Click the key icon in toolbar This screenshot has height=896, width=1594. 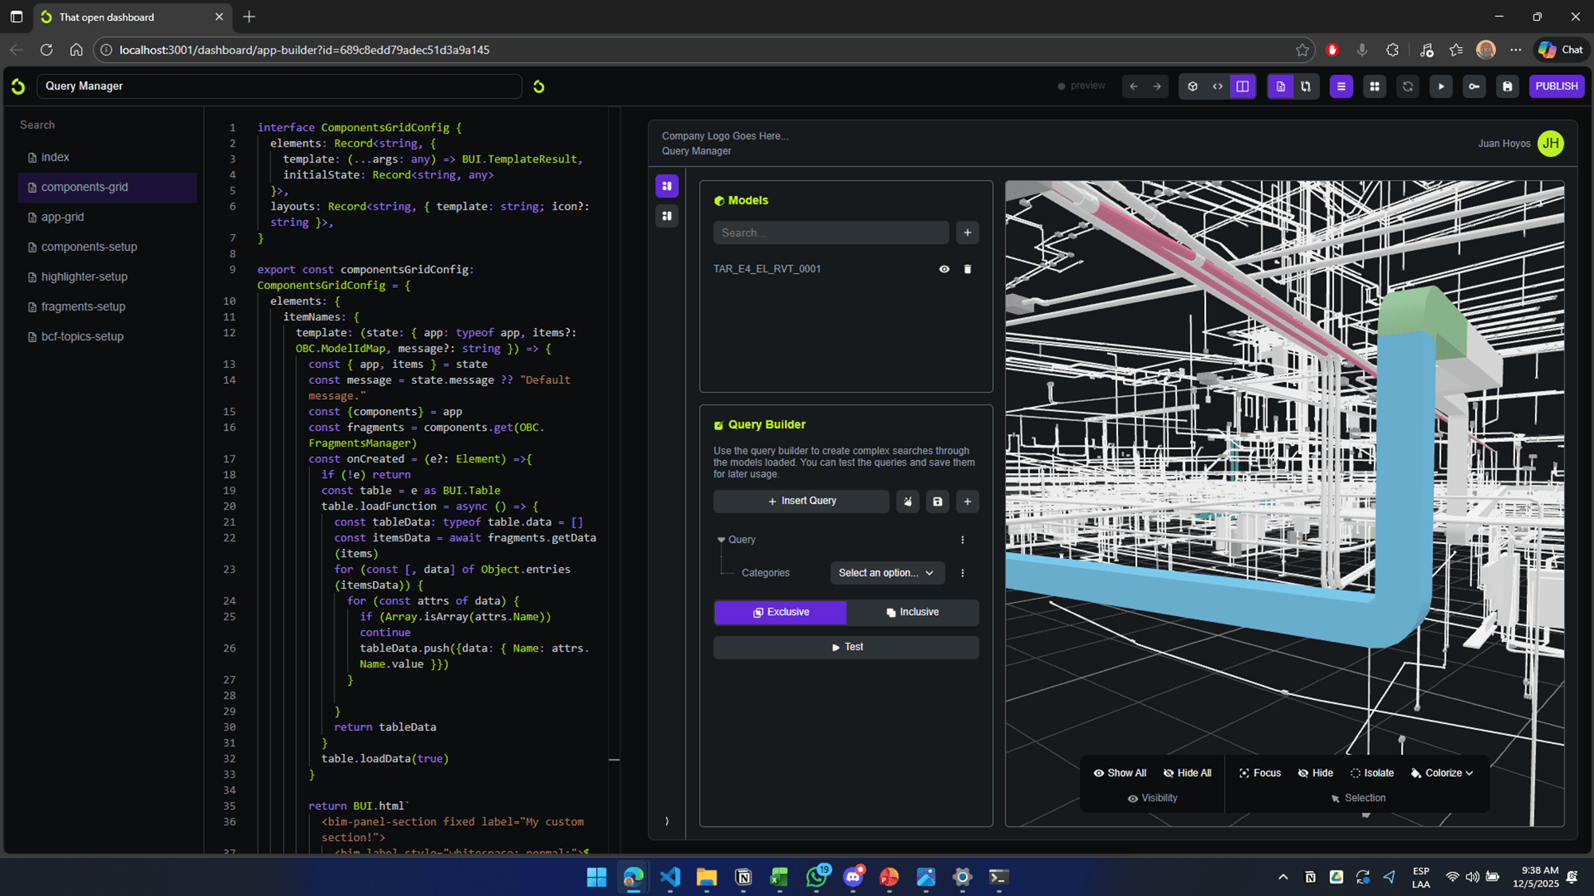pyautogui.click(x=1474, y=86)
